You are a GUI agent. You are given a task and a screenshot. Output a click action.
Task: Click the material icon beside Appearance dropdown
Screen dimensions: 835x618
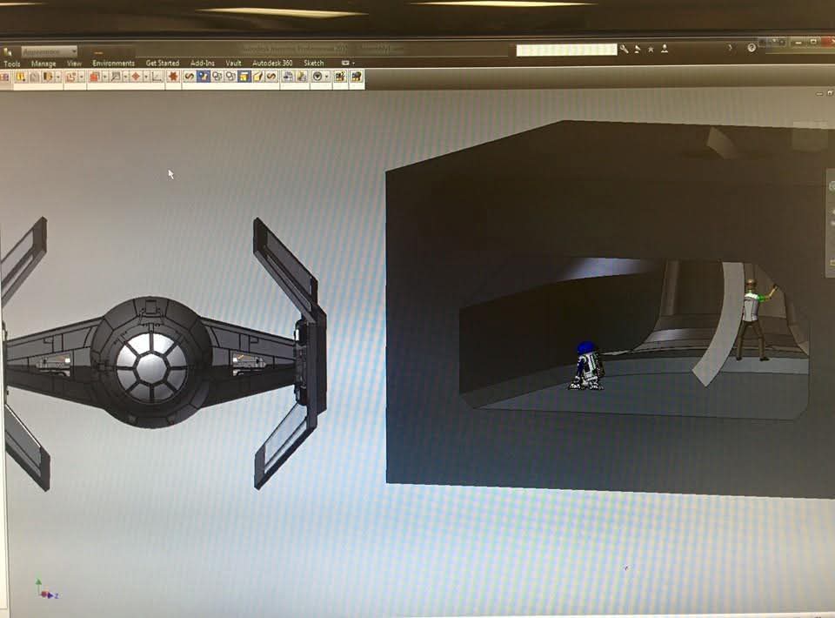coord(8,52)
